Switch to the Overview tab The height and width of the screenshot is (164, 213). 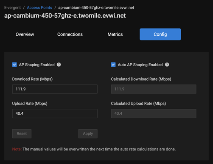tap(25, 34)
